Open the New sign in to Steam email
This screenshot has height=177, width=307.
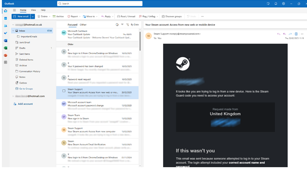point(97,118)
